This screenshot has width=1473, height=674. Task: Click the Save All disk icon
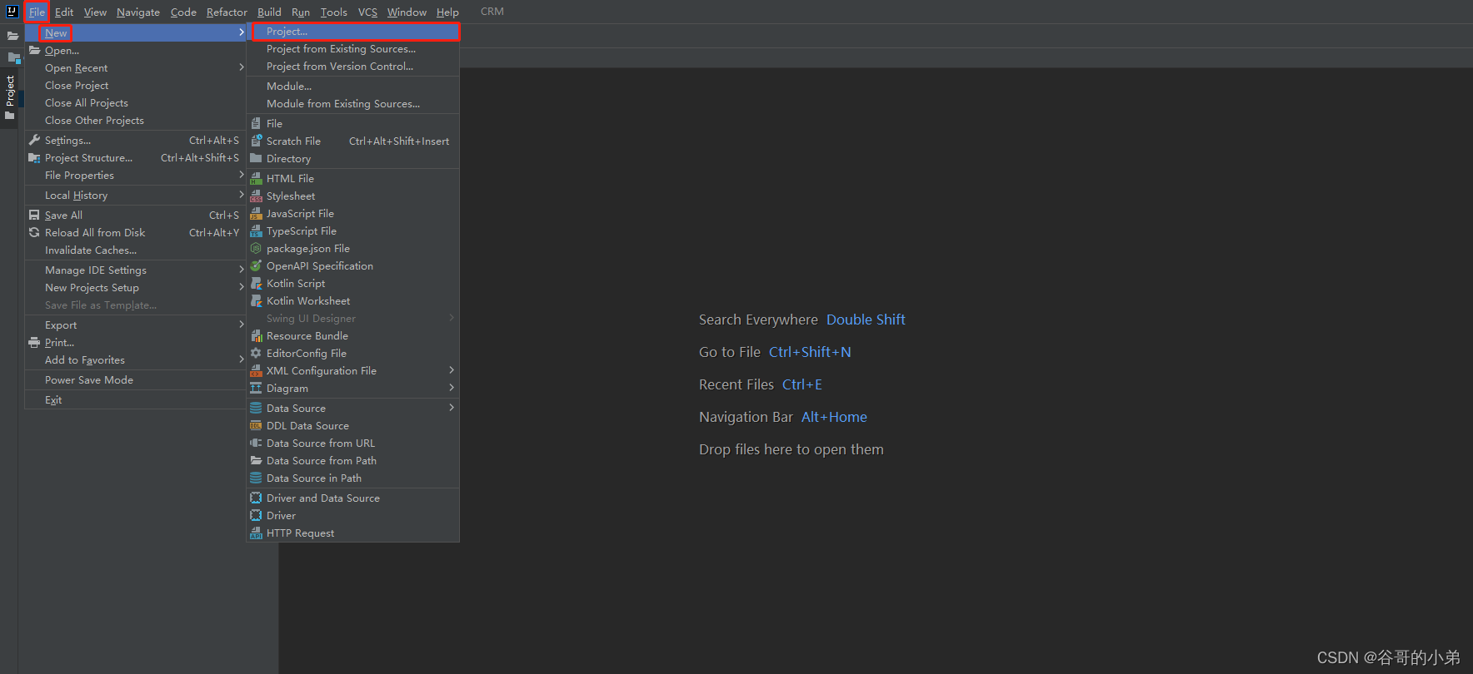pyautogui.click(x=34, y=215)
